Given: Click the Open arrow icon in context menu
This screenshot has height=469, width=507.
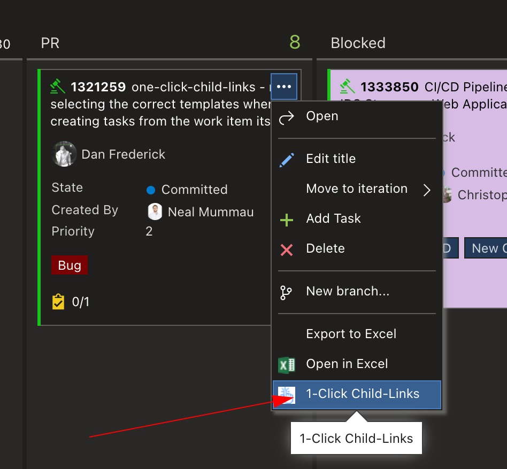Looking at the screenshot, I should pos(287,116).
